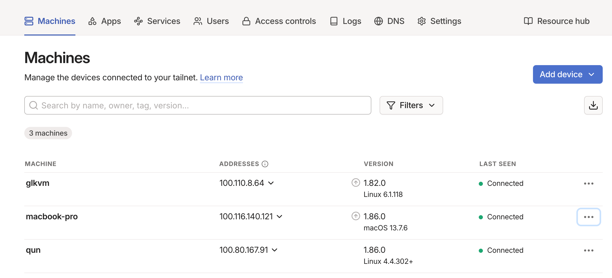Click update-available icon for glkvm version
Viewport: 612px width, 278px height.
(x=356, y=183)
